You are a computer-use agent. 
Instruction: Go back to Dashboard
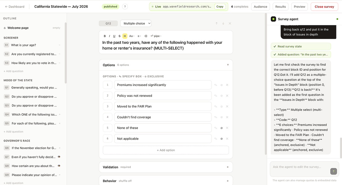(x=15, y=6)
